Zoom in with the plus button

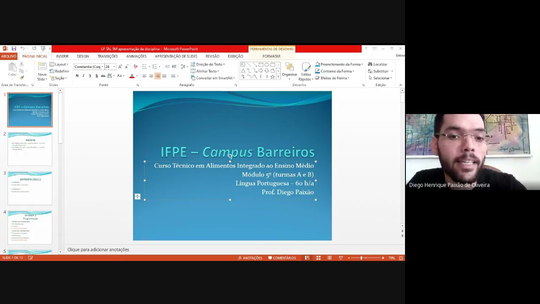tap(383, 258)
